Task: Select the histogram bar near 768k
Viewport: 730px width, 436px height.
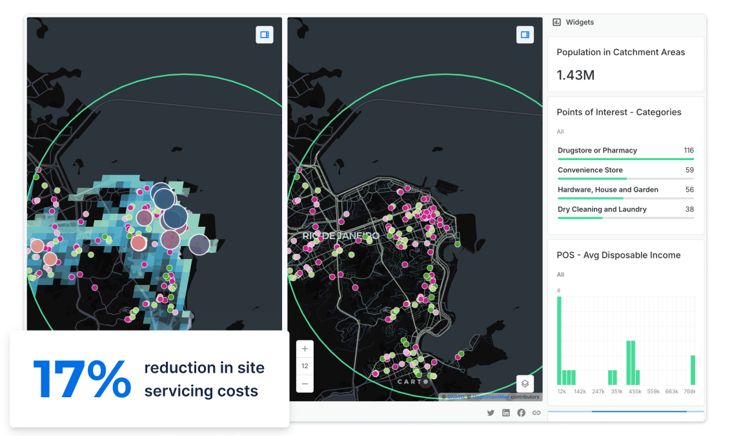Action: [x=693, y=369]
